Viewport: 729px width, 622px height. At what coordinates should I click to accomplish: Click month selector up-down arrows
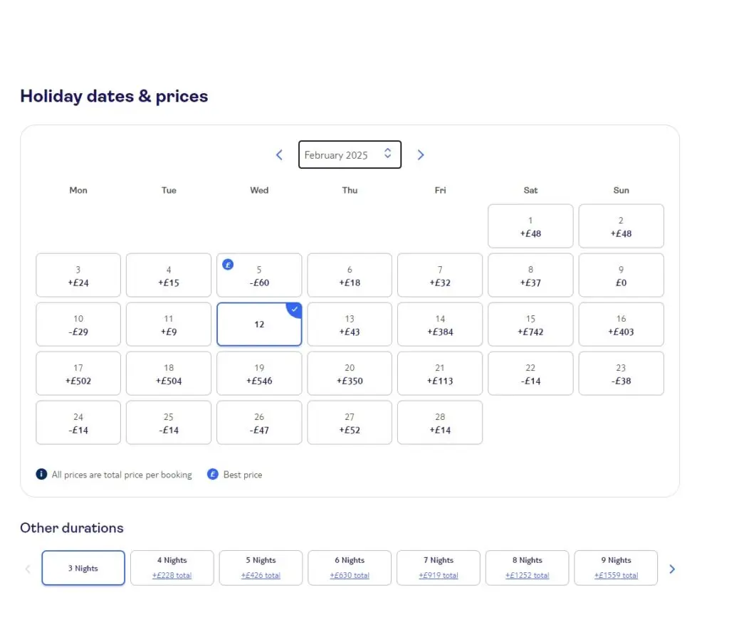pos(388,154)
